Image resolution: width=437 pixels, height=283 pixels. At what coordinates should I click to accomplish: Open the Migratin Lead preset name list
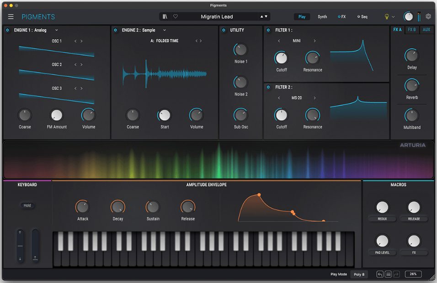coord(217,17)
